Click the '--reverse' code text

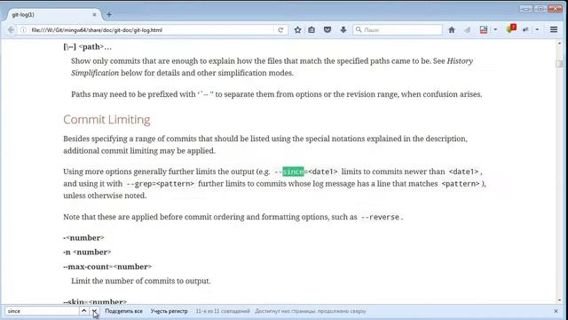(380, 217)
